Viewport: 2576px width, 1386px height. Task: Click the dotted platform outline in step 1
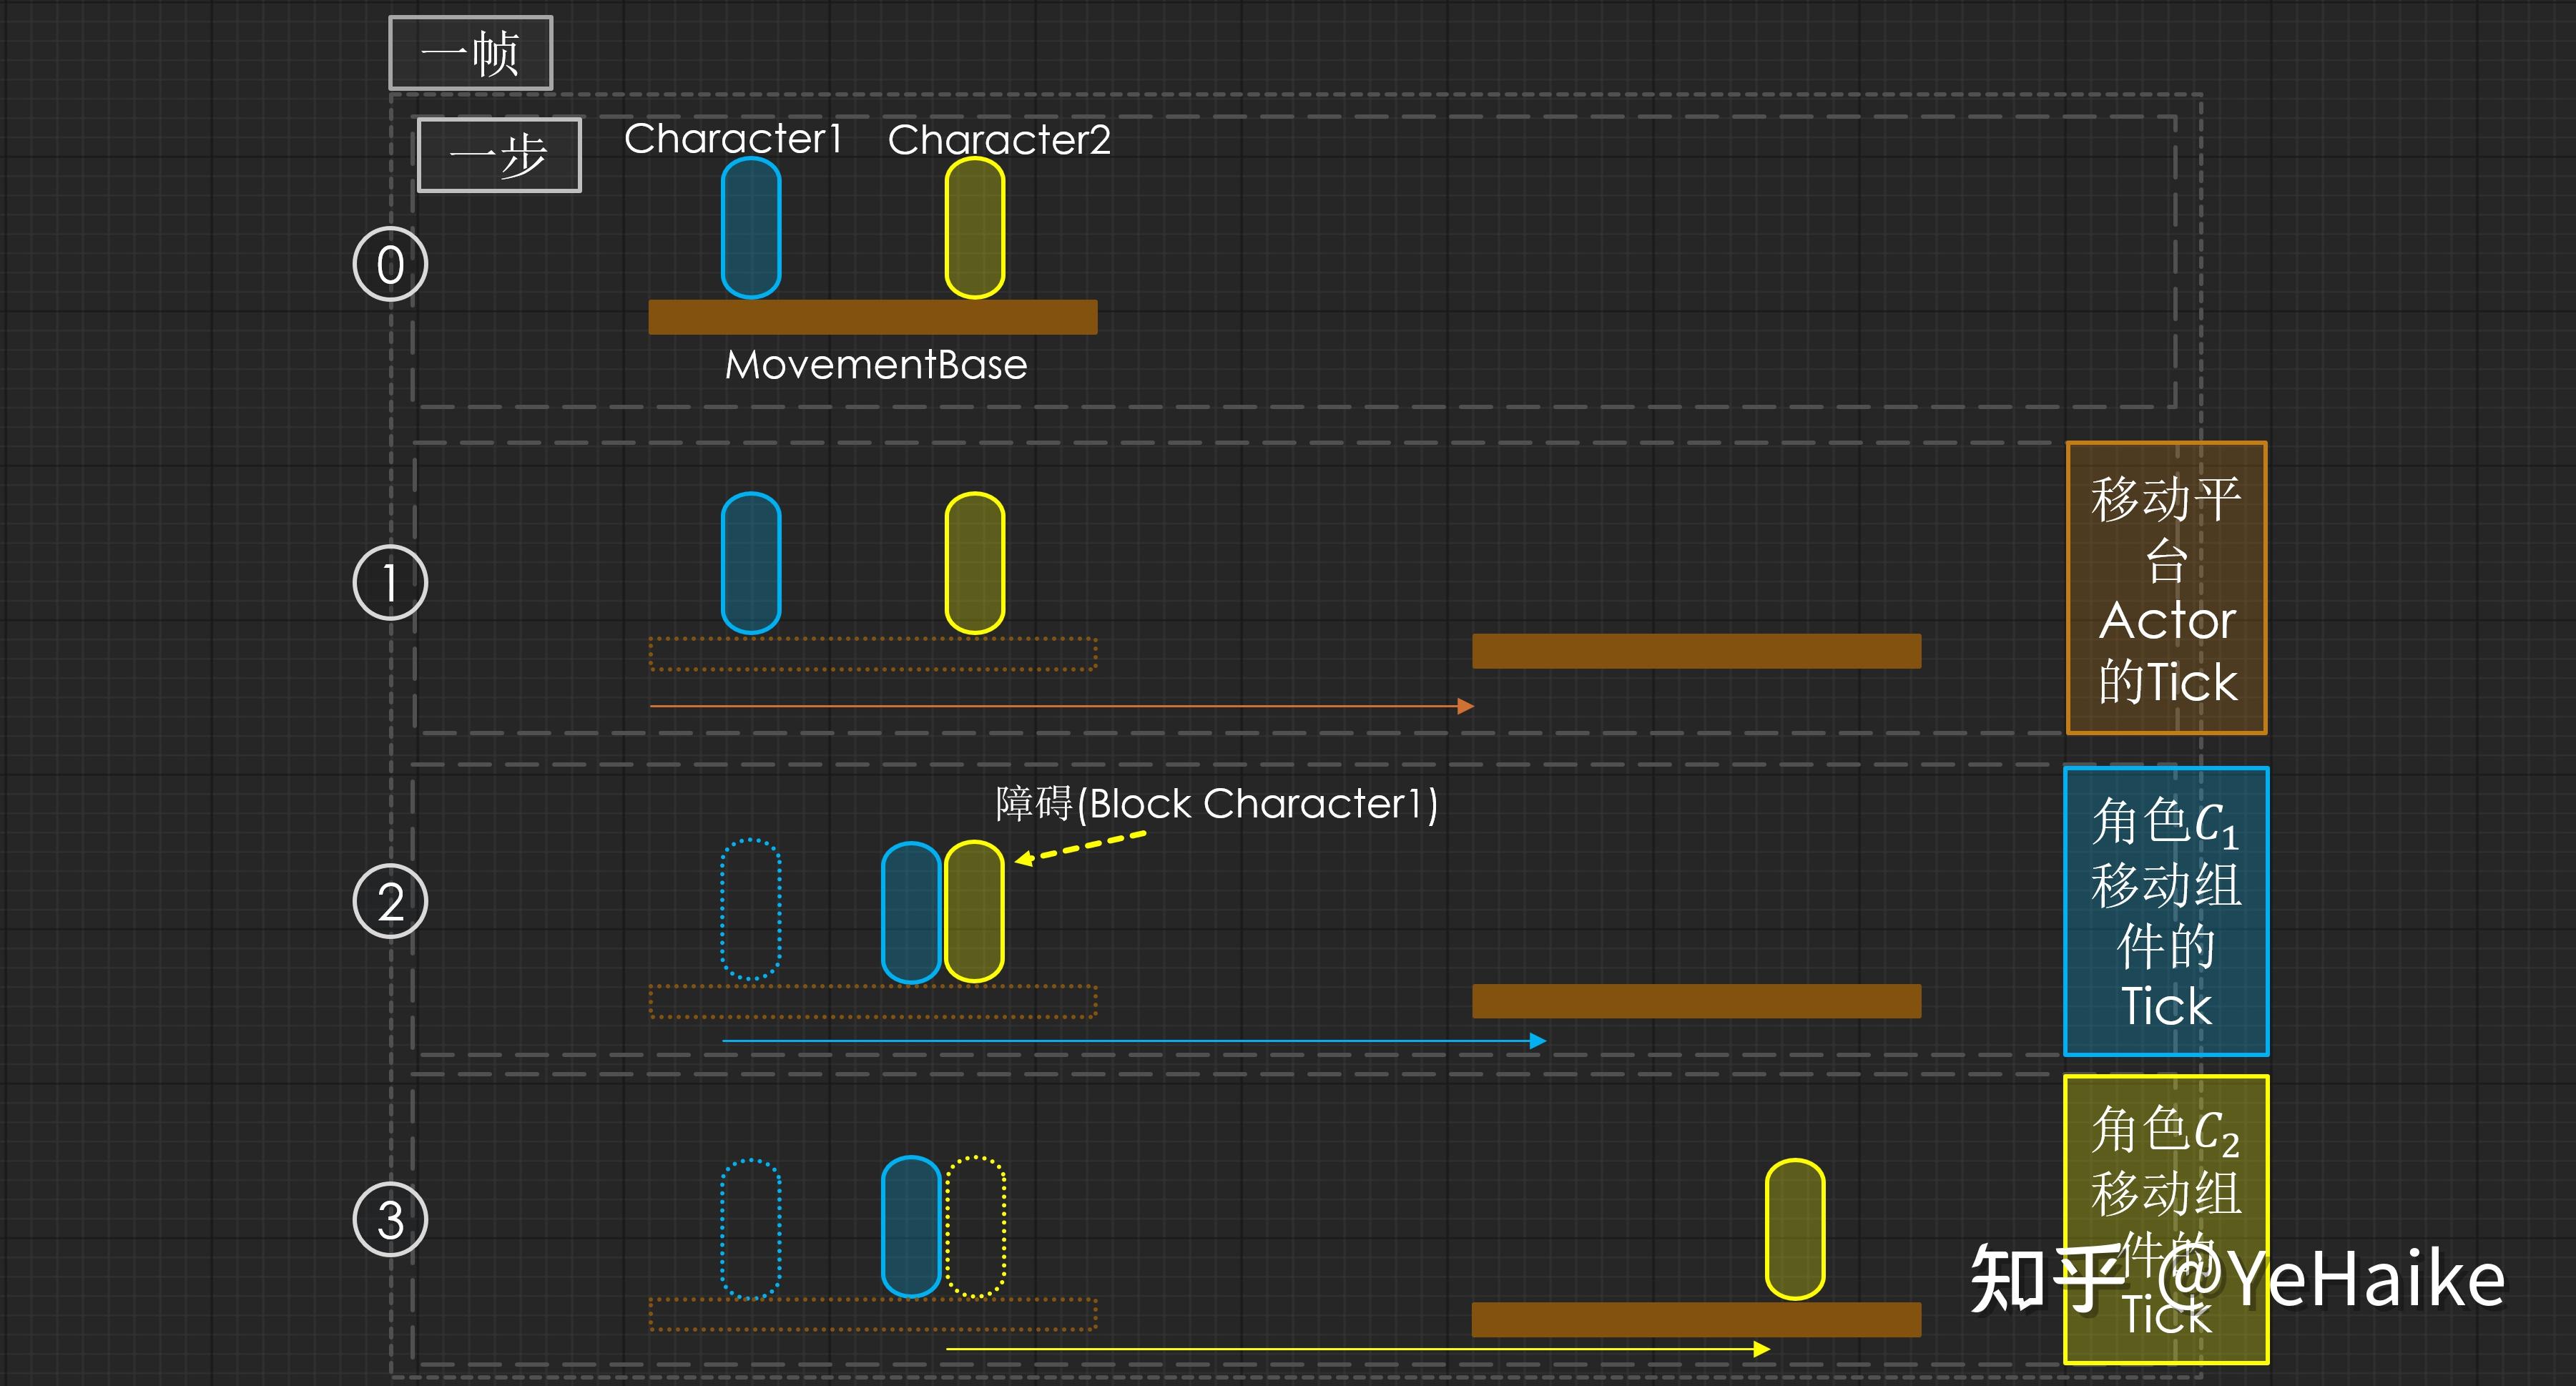click(873, 654)
